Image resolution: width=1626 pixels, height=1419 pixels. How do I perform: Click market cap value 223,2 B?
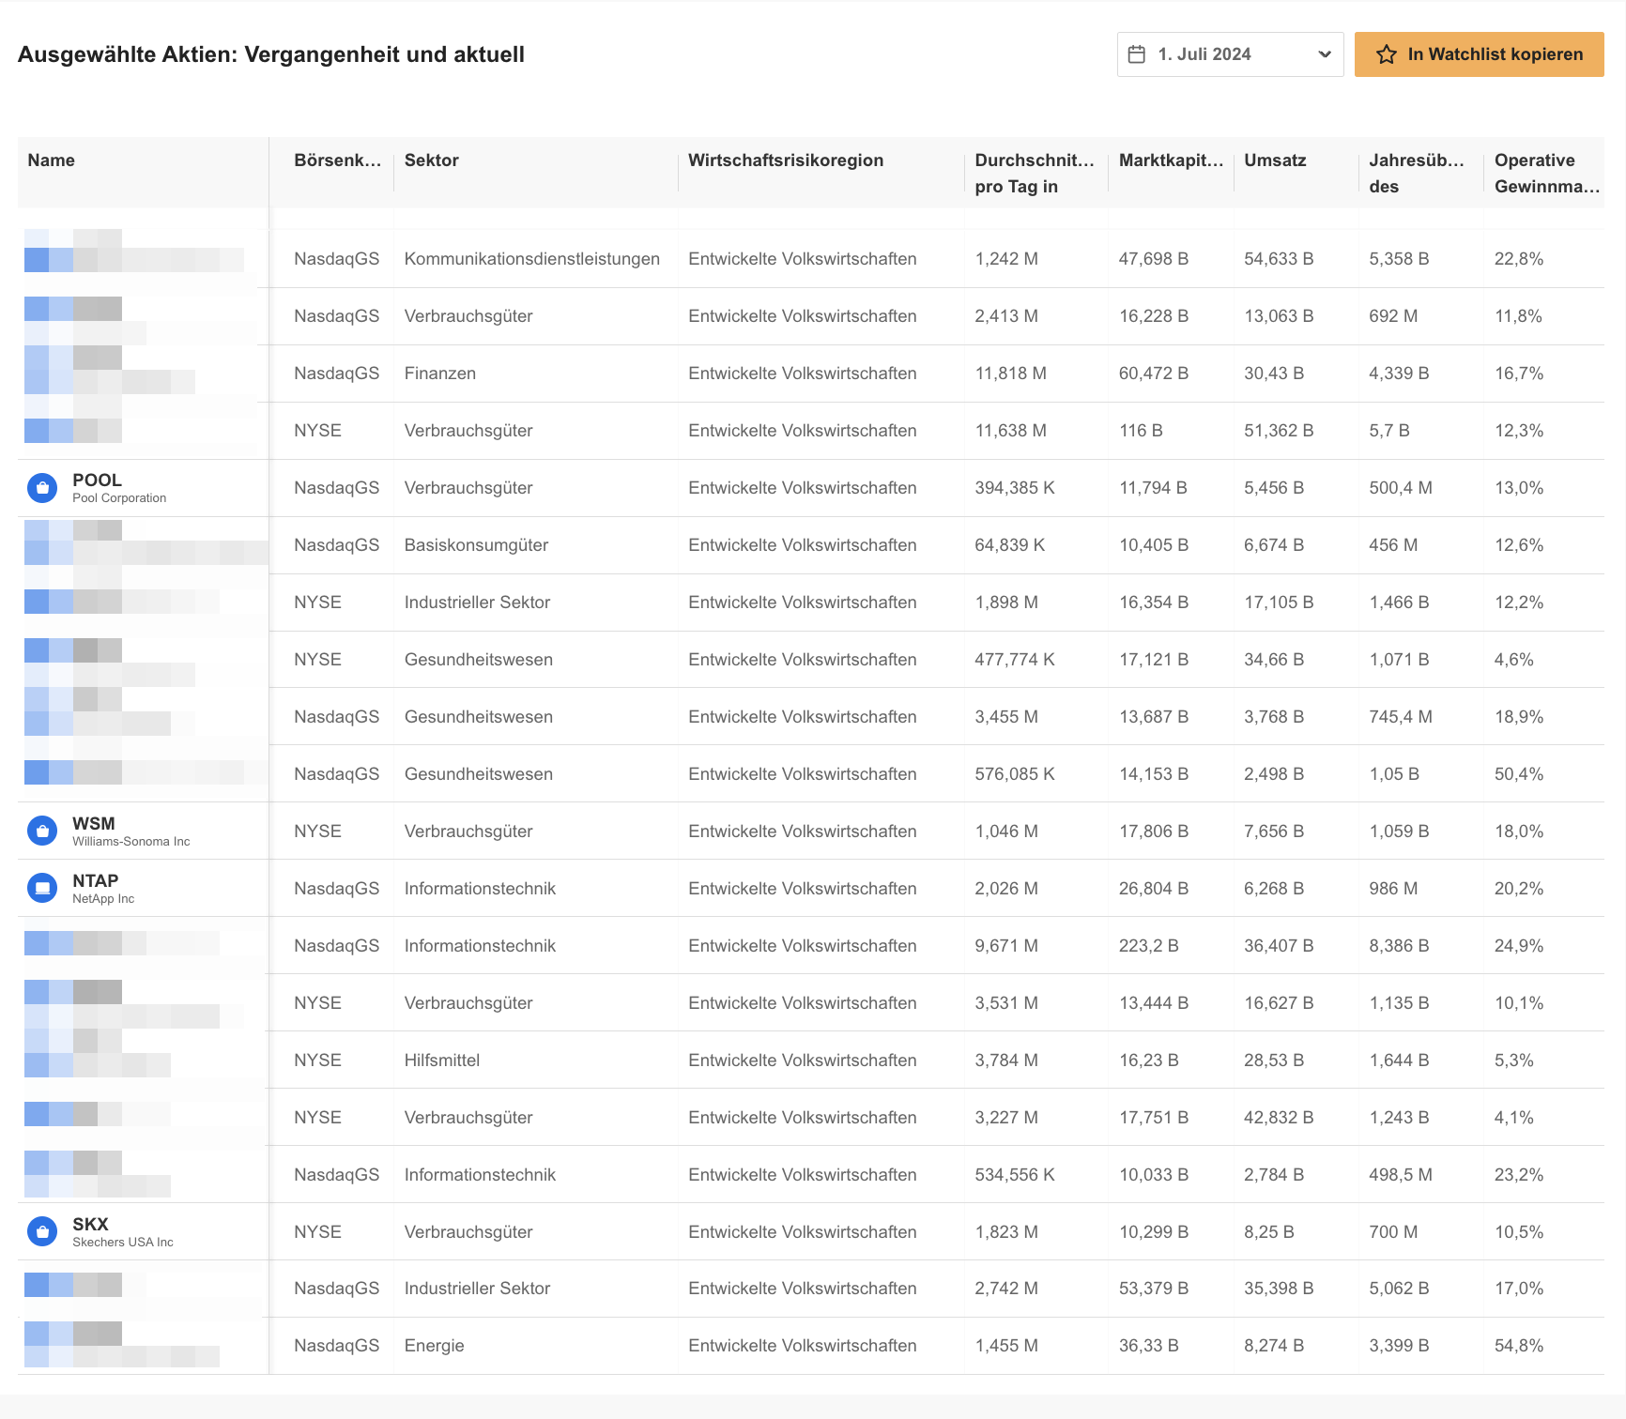(x=1149, y=946)
